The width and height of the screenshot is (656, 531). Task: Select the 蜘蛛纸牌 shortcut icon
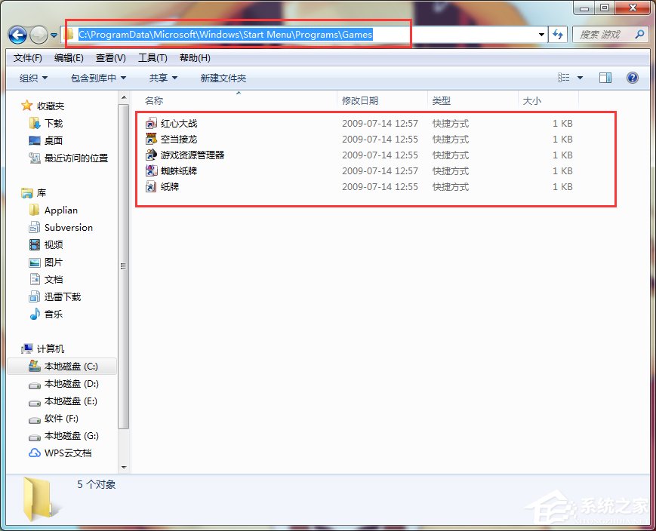[151, 170]
